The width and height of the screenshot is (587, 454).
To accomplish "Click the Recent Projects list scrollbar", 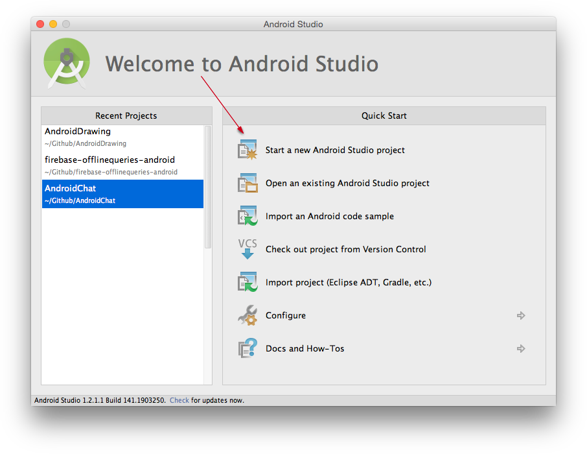I will [208, 187].
